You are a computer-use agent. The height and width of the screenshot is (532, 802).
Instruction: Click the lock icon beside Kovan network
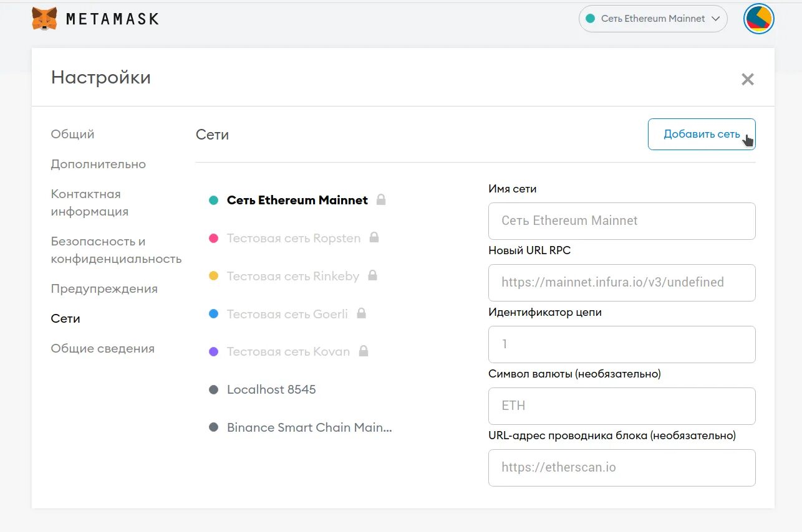click(x=364, y=351)
